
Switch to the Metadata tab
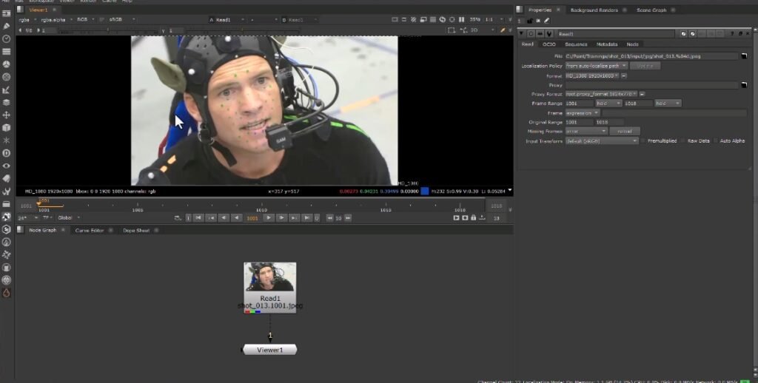pos(607,44)
